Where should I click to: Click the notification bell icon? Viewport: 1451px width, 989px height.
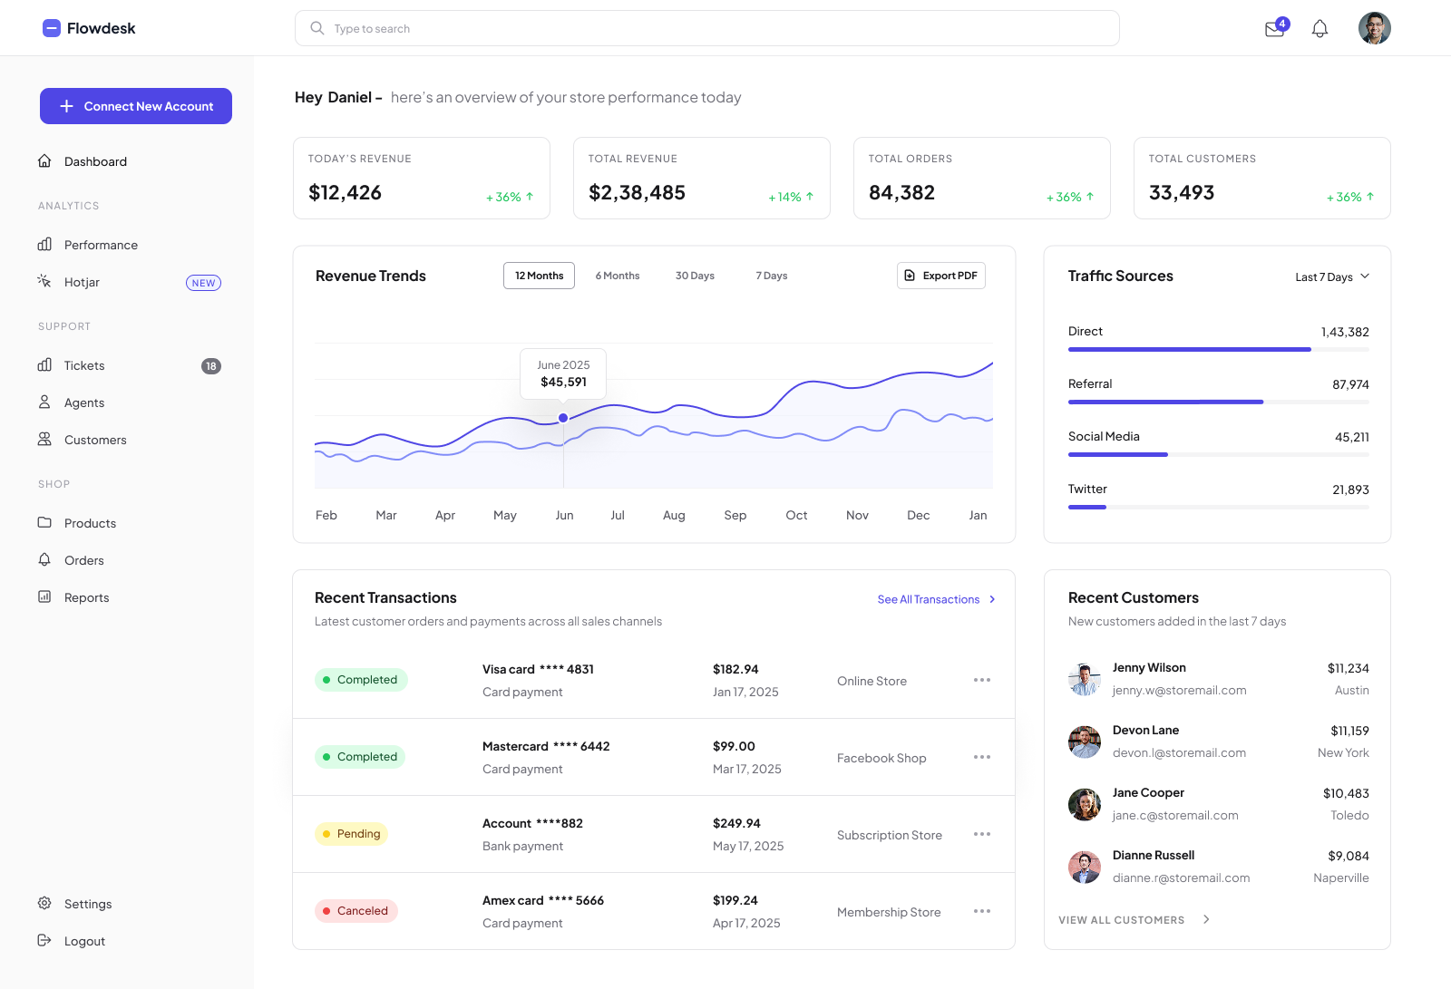coord(1320,29)
